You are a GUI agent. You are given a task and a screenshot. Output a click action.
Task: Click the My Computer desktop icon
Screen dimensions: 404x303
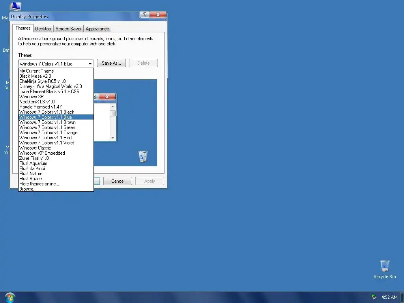[15, 6]
